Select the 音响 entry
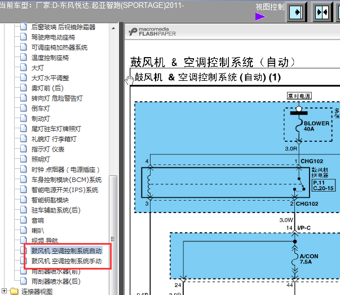Viewport: 340px width, 295px height. [x=38, y=220]
